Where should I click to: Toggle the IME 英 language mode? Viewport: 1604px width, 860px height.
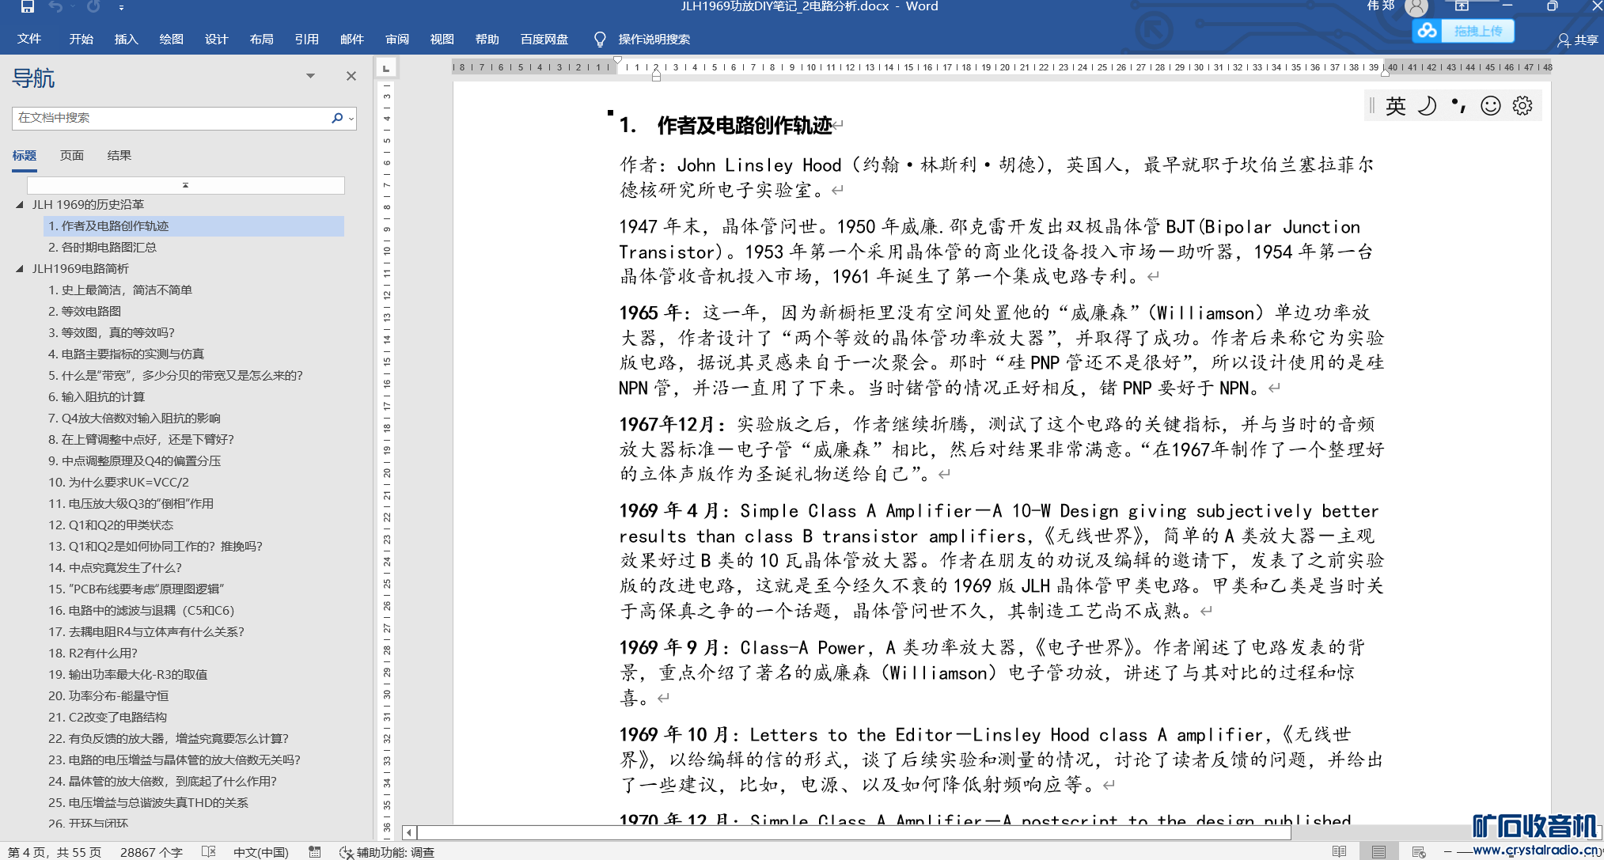click(1396, 106)
